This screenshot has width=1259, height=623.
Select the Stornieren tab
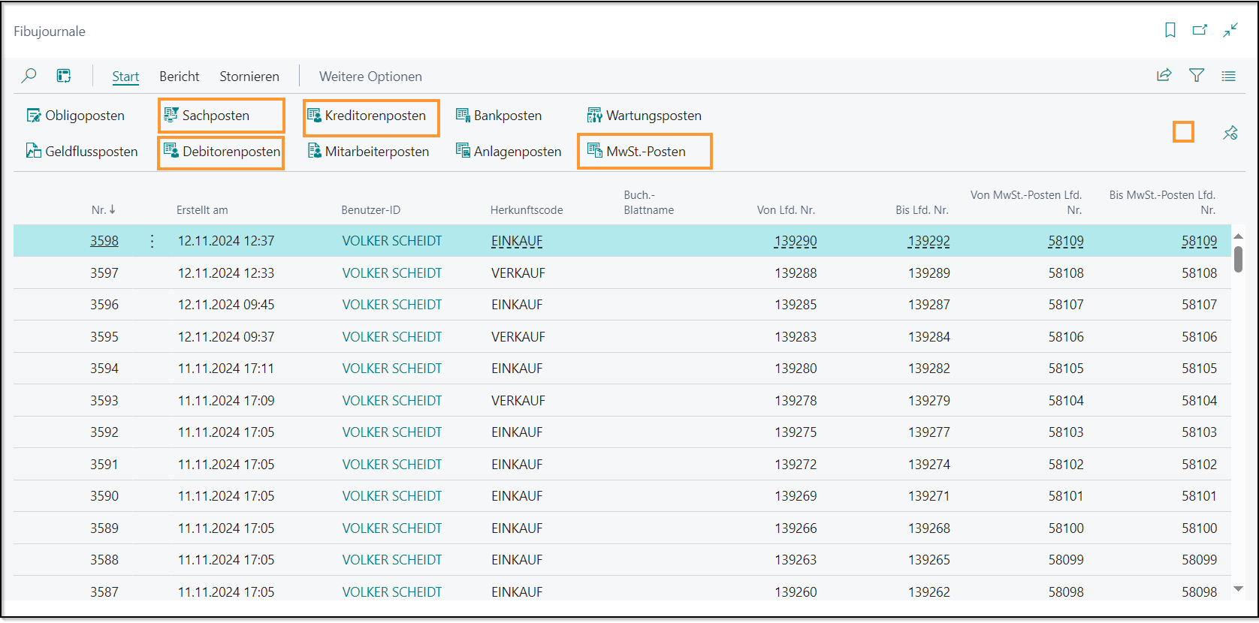(249, 77)
